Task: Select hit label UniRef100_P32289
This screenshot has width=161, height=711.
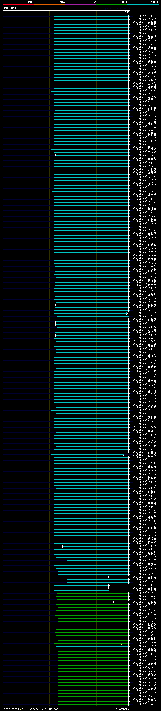Action: 144,241
